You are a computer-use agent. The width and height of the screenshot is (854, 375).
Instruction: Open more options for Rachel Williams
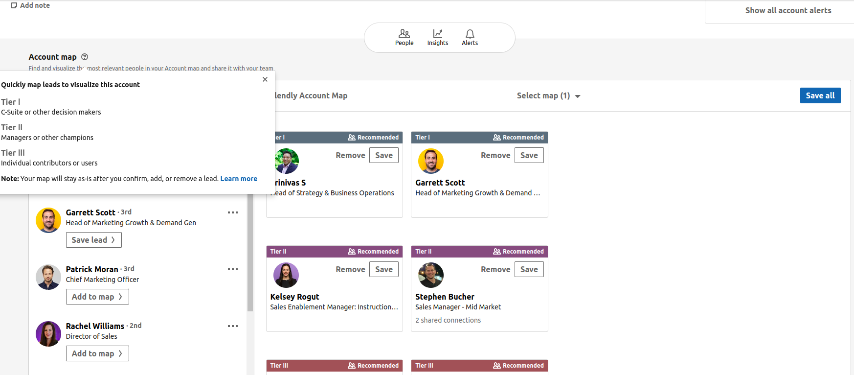[233, 326]
